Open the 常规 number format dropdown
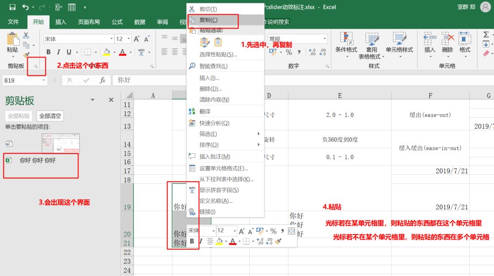 [x=324, y=39]
